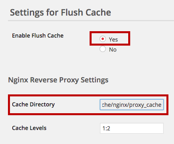Place cursor on 1:2 value in Cache Levels
The image size is (174, 144).
106,128
